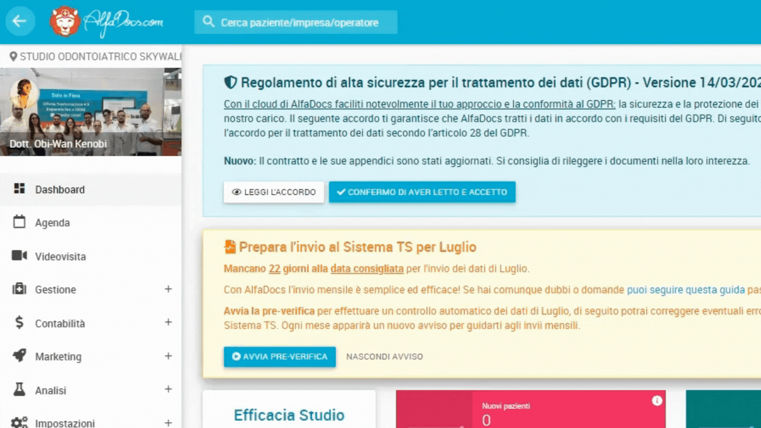Click the Marketing rocket icon
Image resolution: width=761 pixels, height=428 pixels.
click(x=19, y=355)
